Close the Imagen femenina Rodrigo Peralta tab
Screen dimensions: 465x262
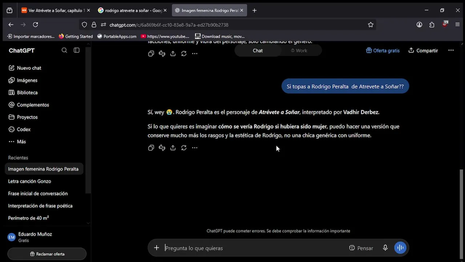[x=242, y=11]
